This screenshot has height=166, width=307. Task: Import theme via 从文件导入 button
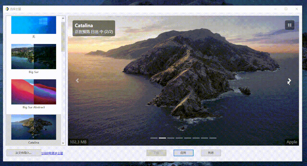(23, 153)
